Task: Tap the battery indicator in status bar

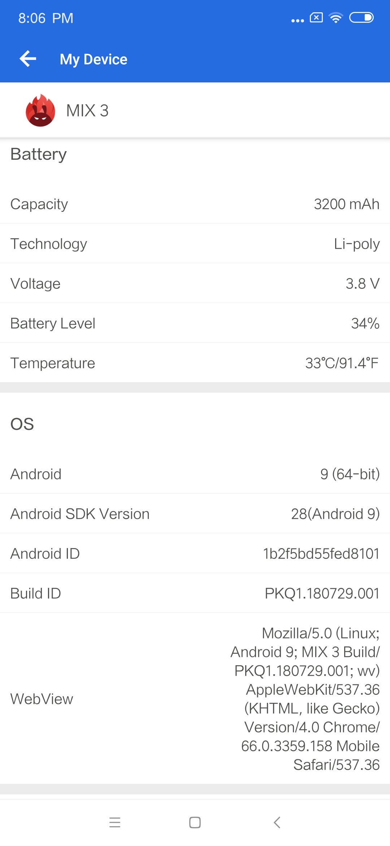Action: (x=361, y=18)
